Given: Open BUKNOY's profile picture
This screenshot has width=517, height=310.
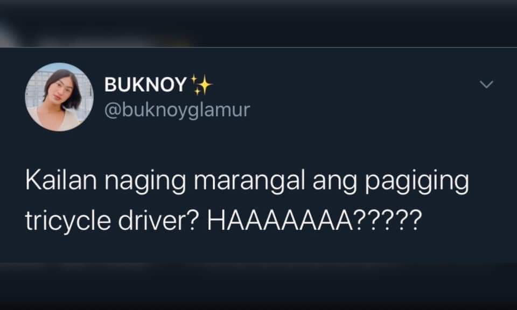Looking at the screenshot, I should coord(59,97).
